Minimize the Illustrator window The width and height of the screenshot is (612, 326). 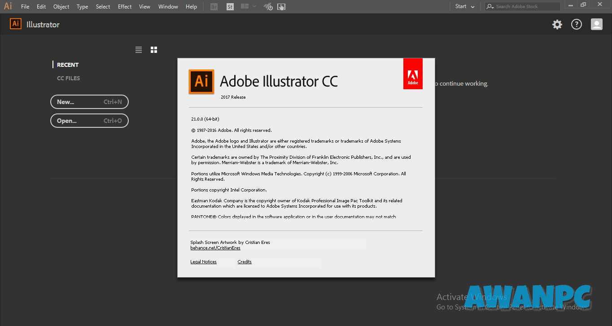(x=571, y=4)
